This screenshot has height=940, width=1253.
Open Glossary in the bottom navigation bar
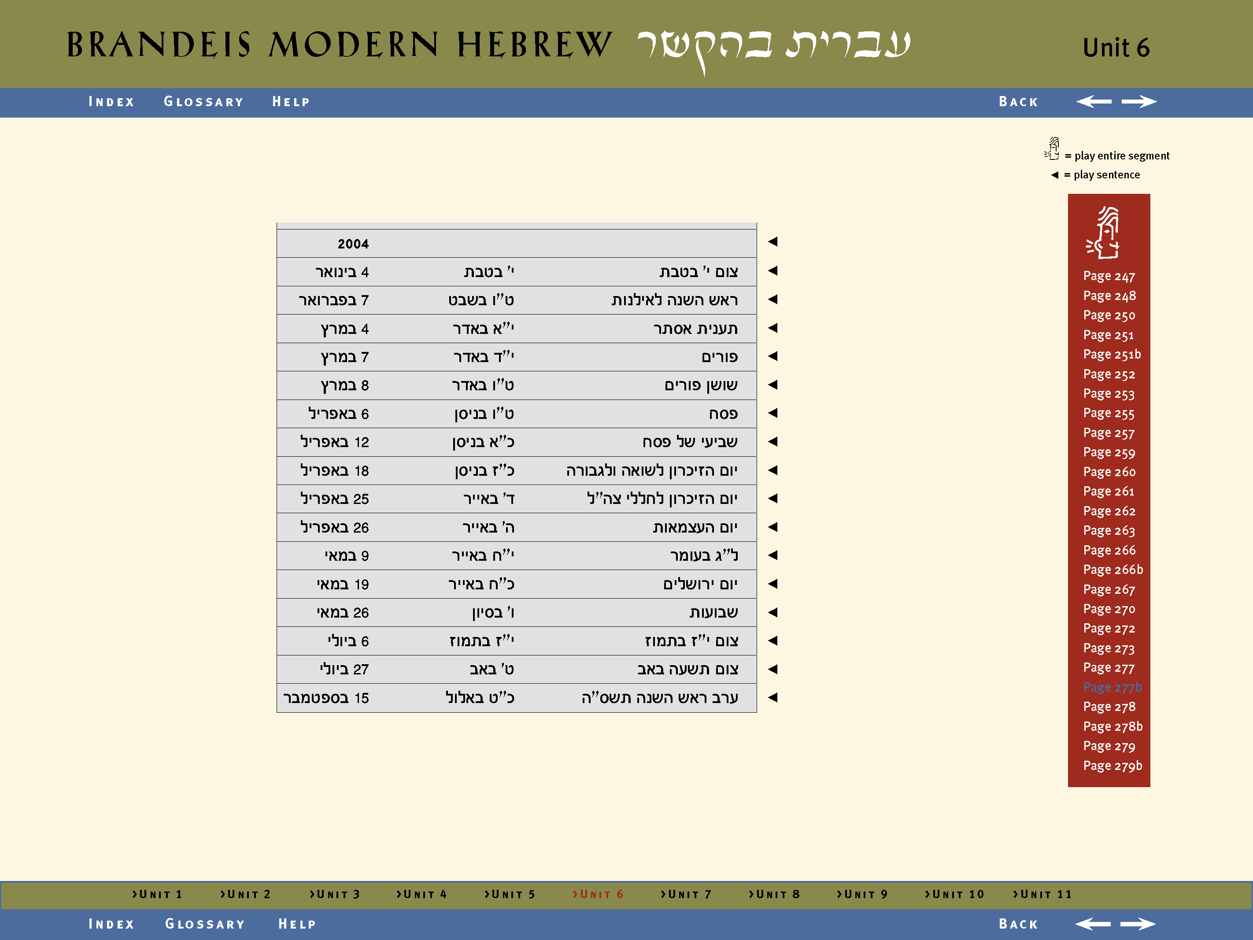click(205, 924)
